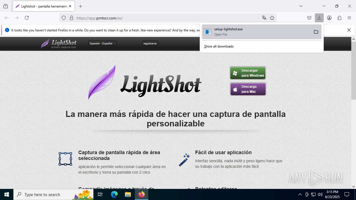Click the taskbar clock showing 3:15 PM

tap(332, 194)
